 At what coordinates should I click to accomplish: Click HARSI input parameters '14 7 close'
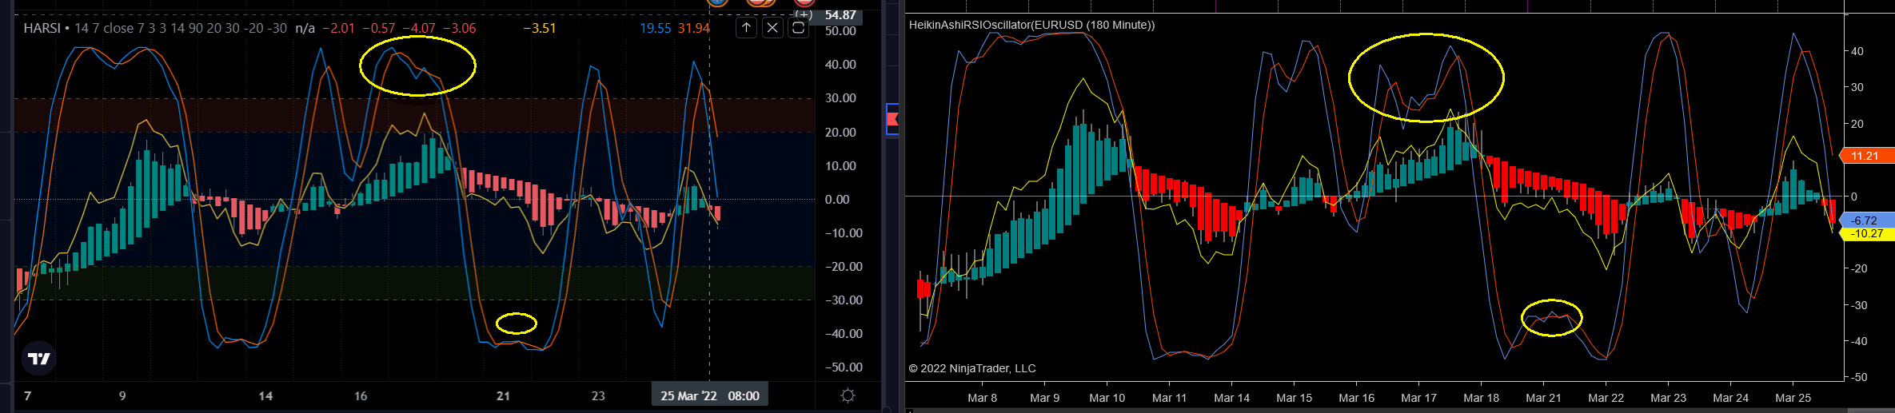coord(104,28)
